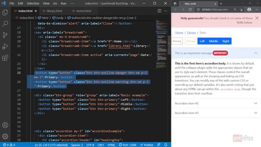Add page to browser favorites

coord(241,9)
